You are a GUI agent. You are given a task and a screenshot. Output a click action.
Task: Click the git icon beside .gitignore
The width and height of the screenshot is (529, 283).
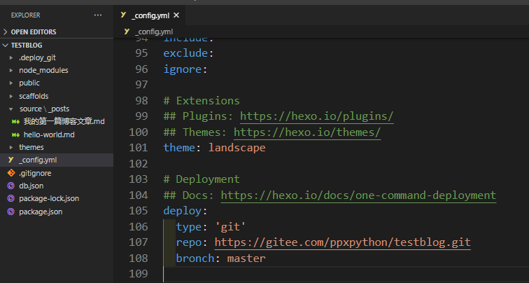point(11,173)
